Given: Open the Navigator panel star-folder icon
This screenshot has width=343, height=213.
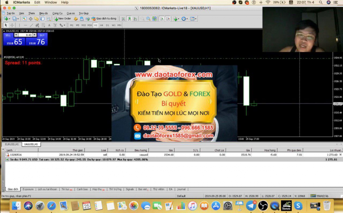Looking at the screenshot, I should tap(36, 19).
